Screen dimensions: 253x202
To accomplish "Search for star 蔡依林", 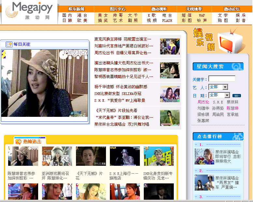I will (x=232, y=102).
